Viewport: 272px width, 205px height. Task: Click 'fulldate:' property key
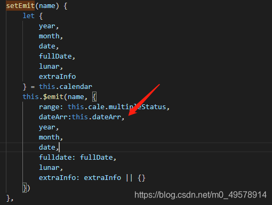point(57,158)
